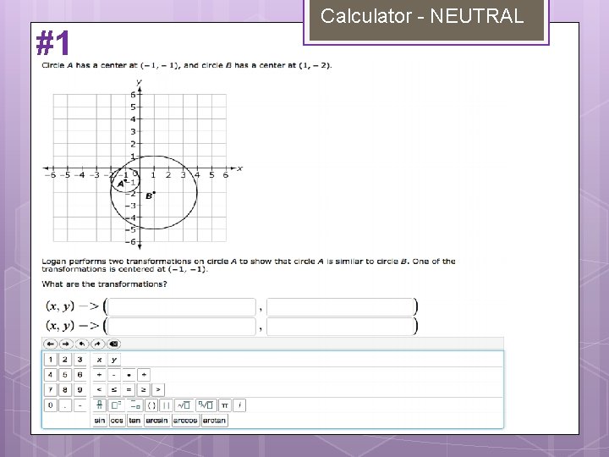Image resolution: width=609 pixels, height=457 pixels.
Task: Tap digit 3 on the keypad
Action: coord(80,360)
